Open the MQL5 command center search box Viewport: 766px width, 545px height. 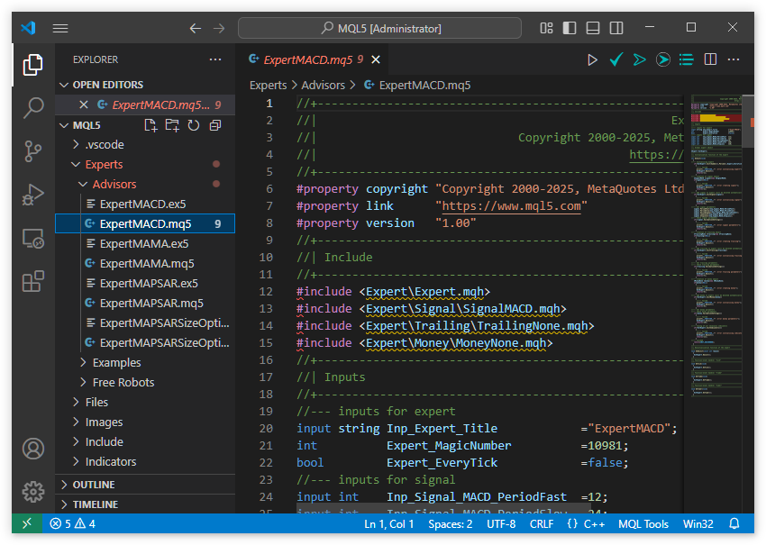click(379, 28)
